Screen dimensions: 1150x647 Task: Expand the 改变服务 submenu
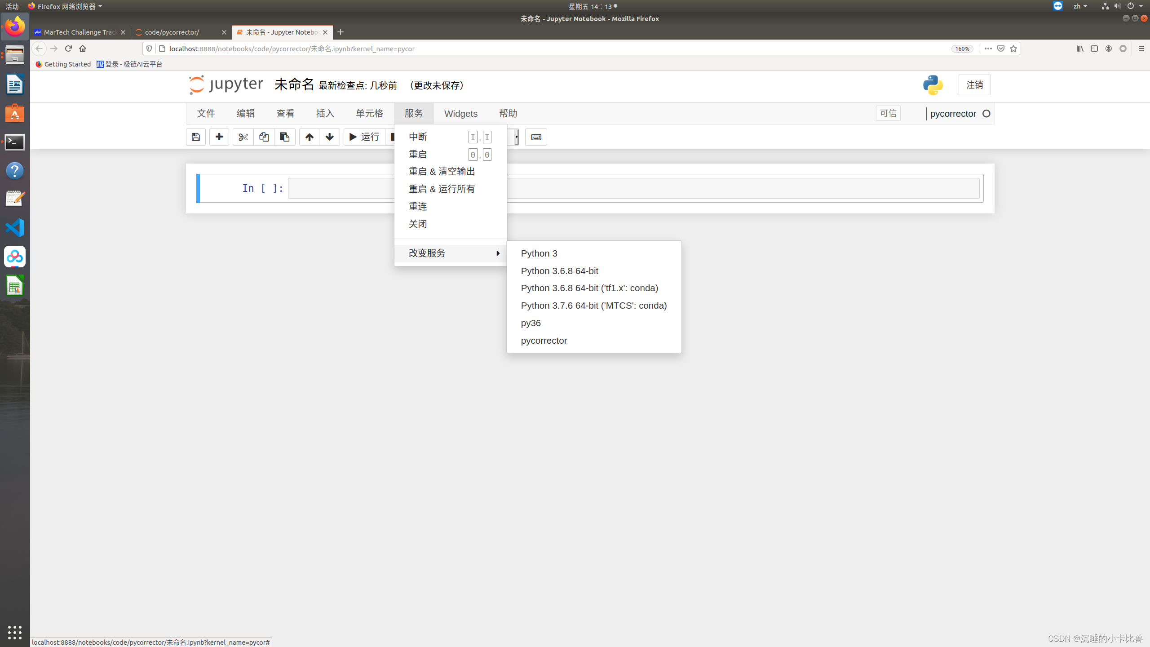[451, 253]
